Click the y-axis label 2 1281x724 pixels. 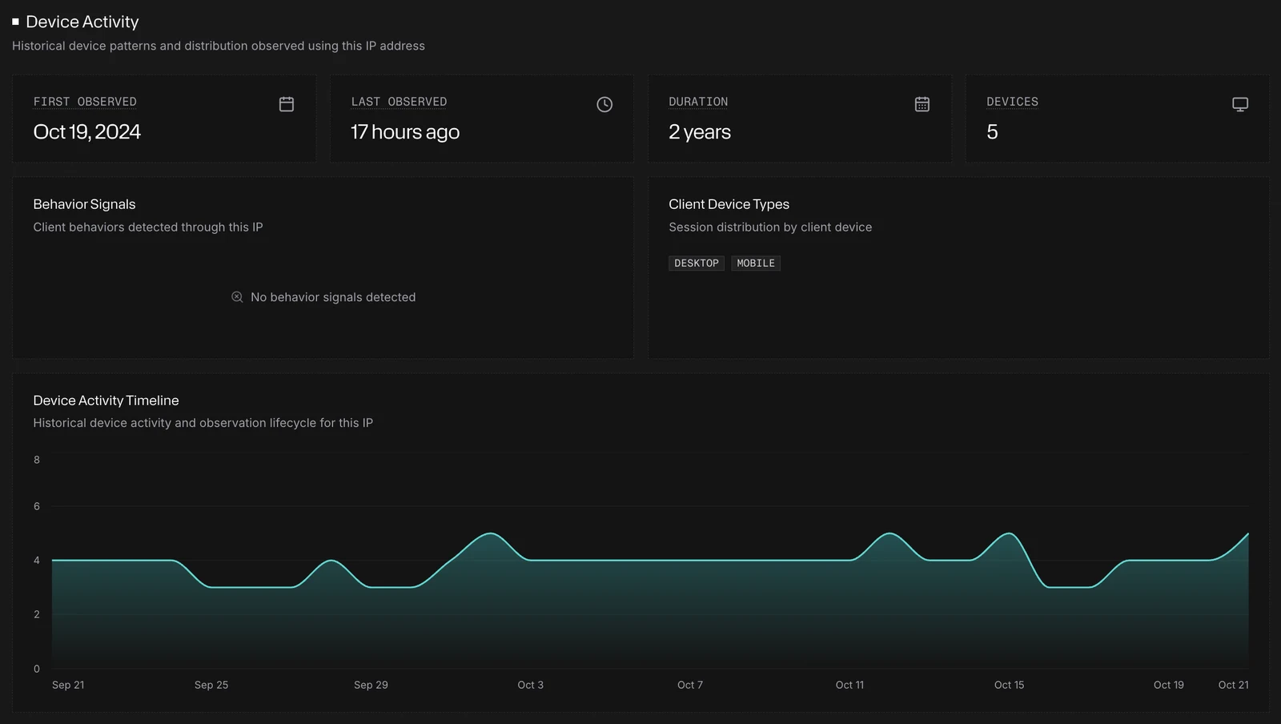pos(37,614)
